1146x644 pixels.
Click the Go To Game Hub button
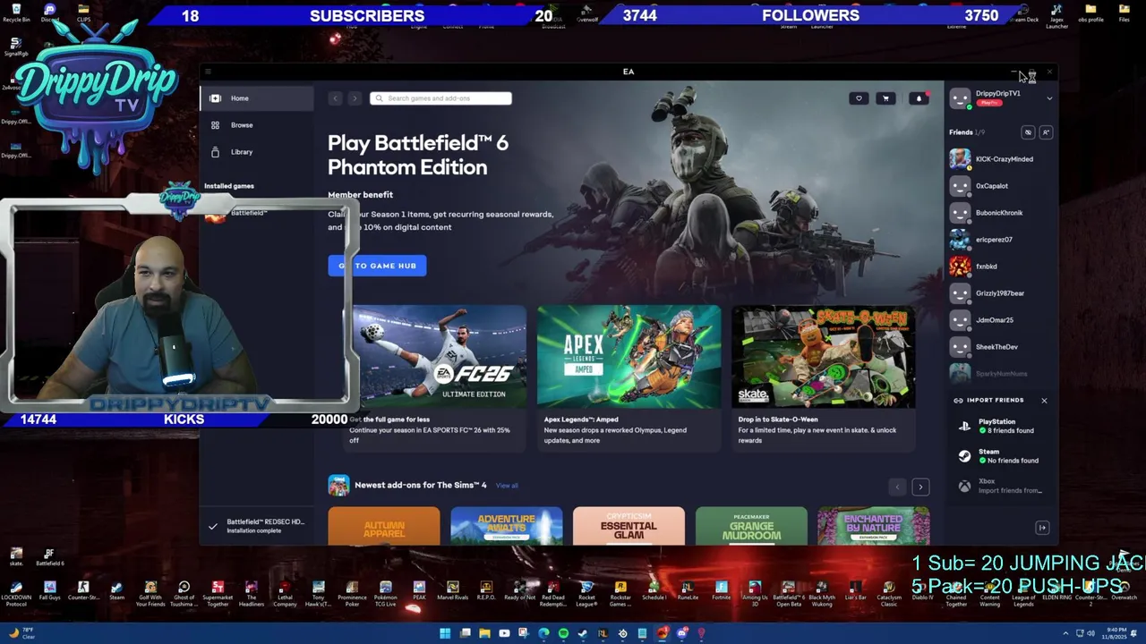[377, 266]
